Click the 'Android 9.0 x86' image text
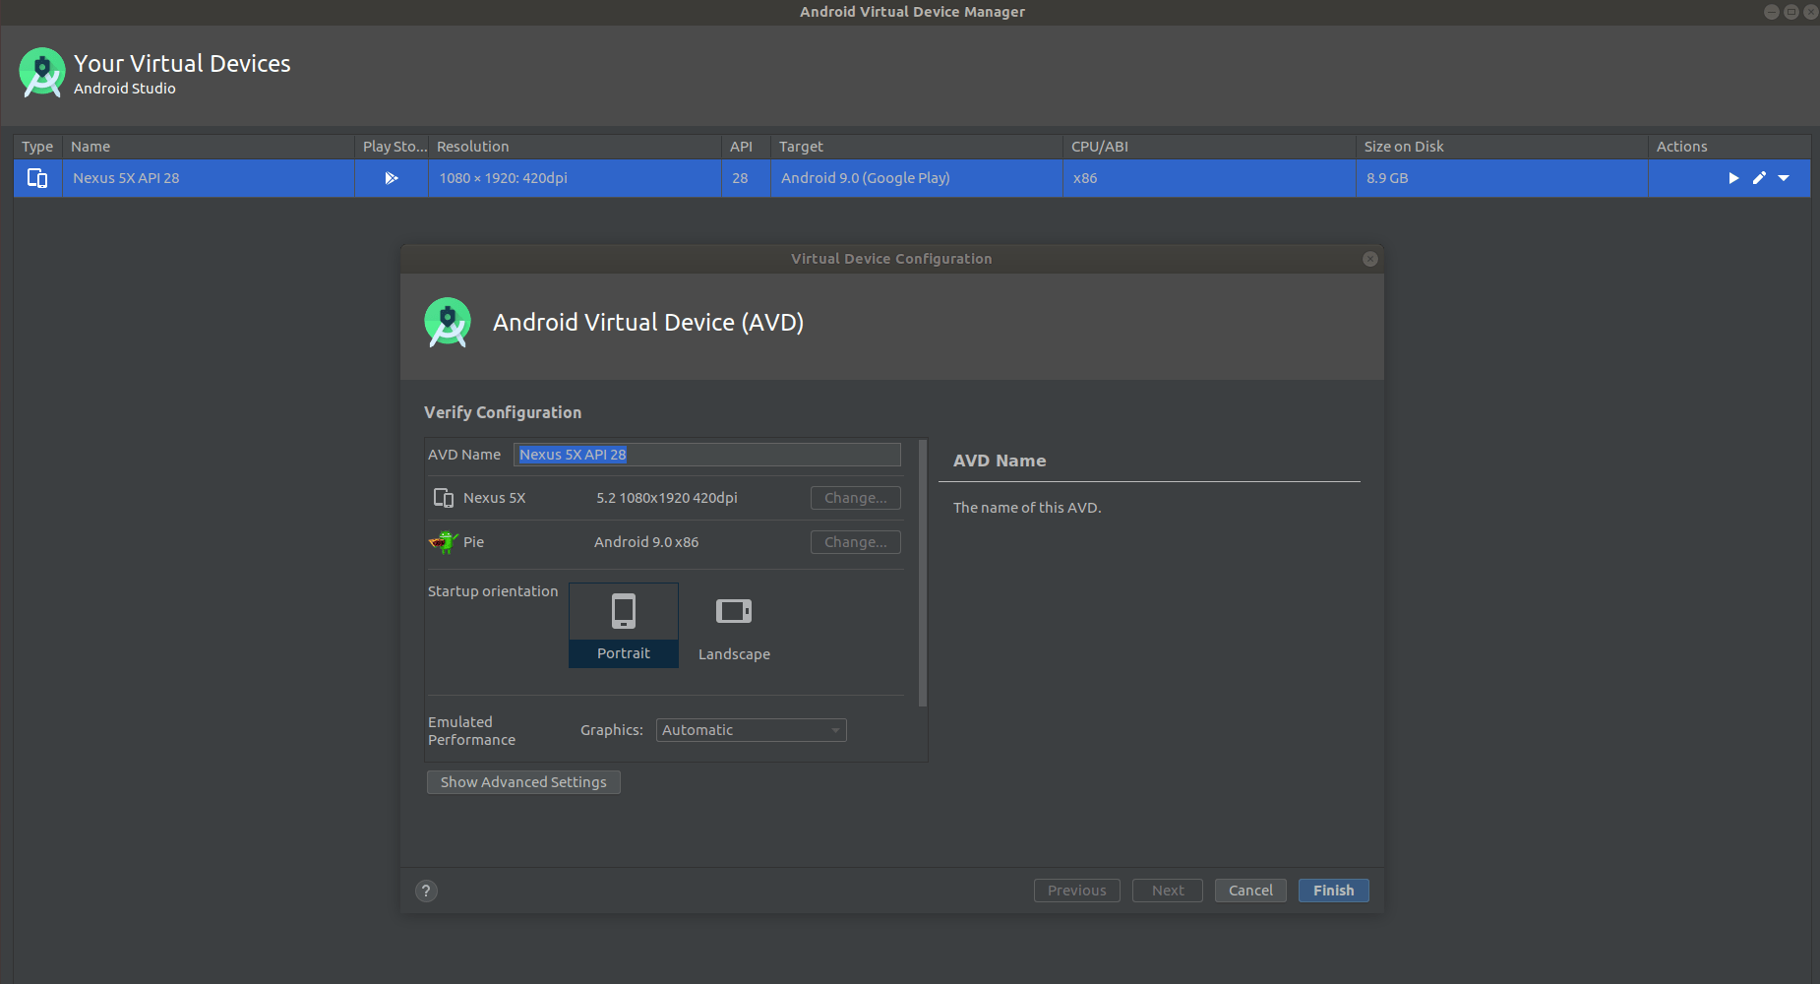The height and width of the screenshot is (984, 1820). [646, 542]
